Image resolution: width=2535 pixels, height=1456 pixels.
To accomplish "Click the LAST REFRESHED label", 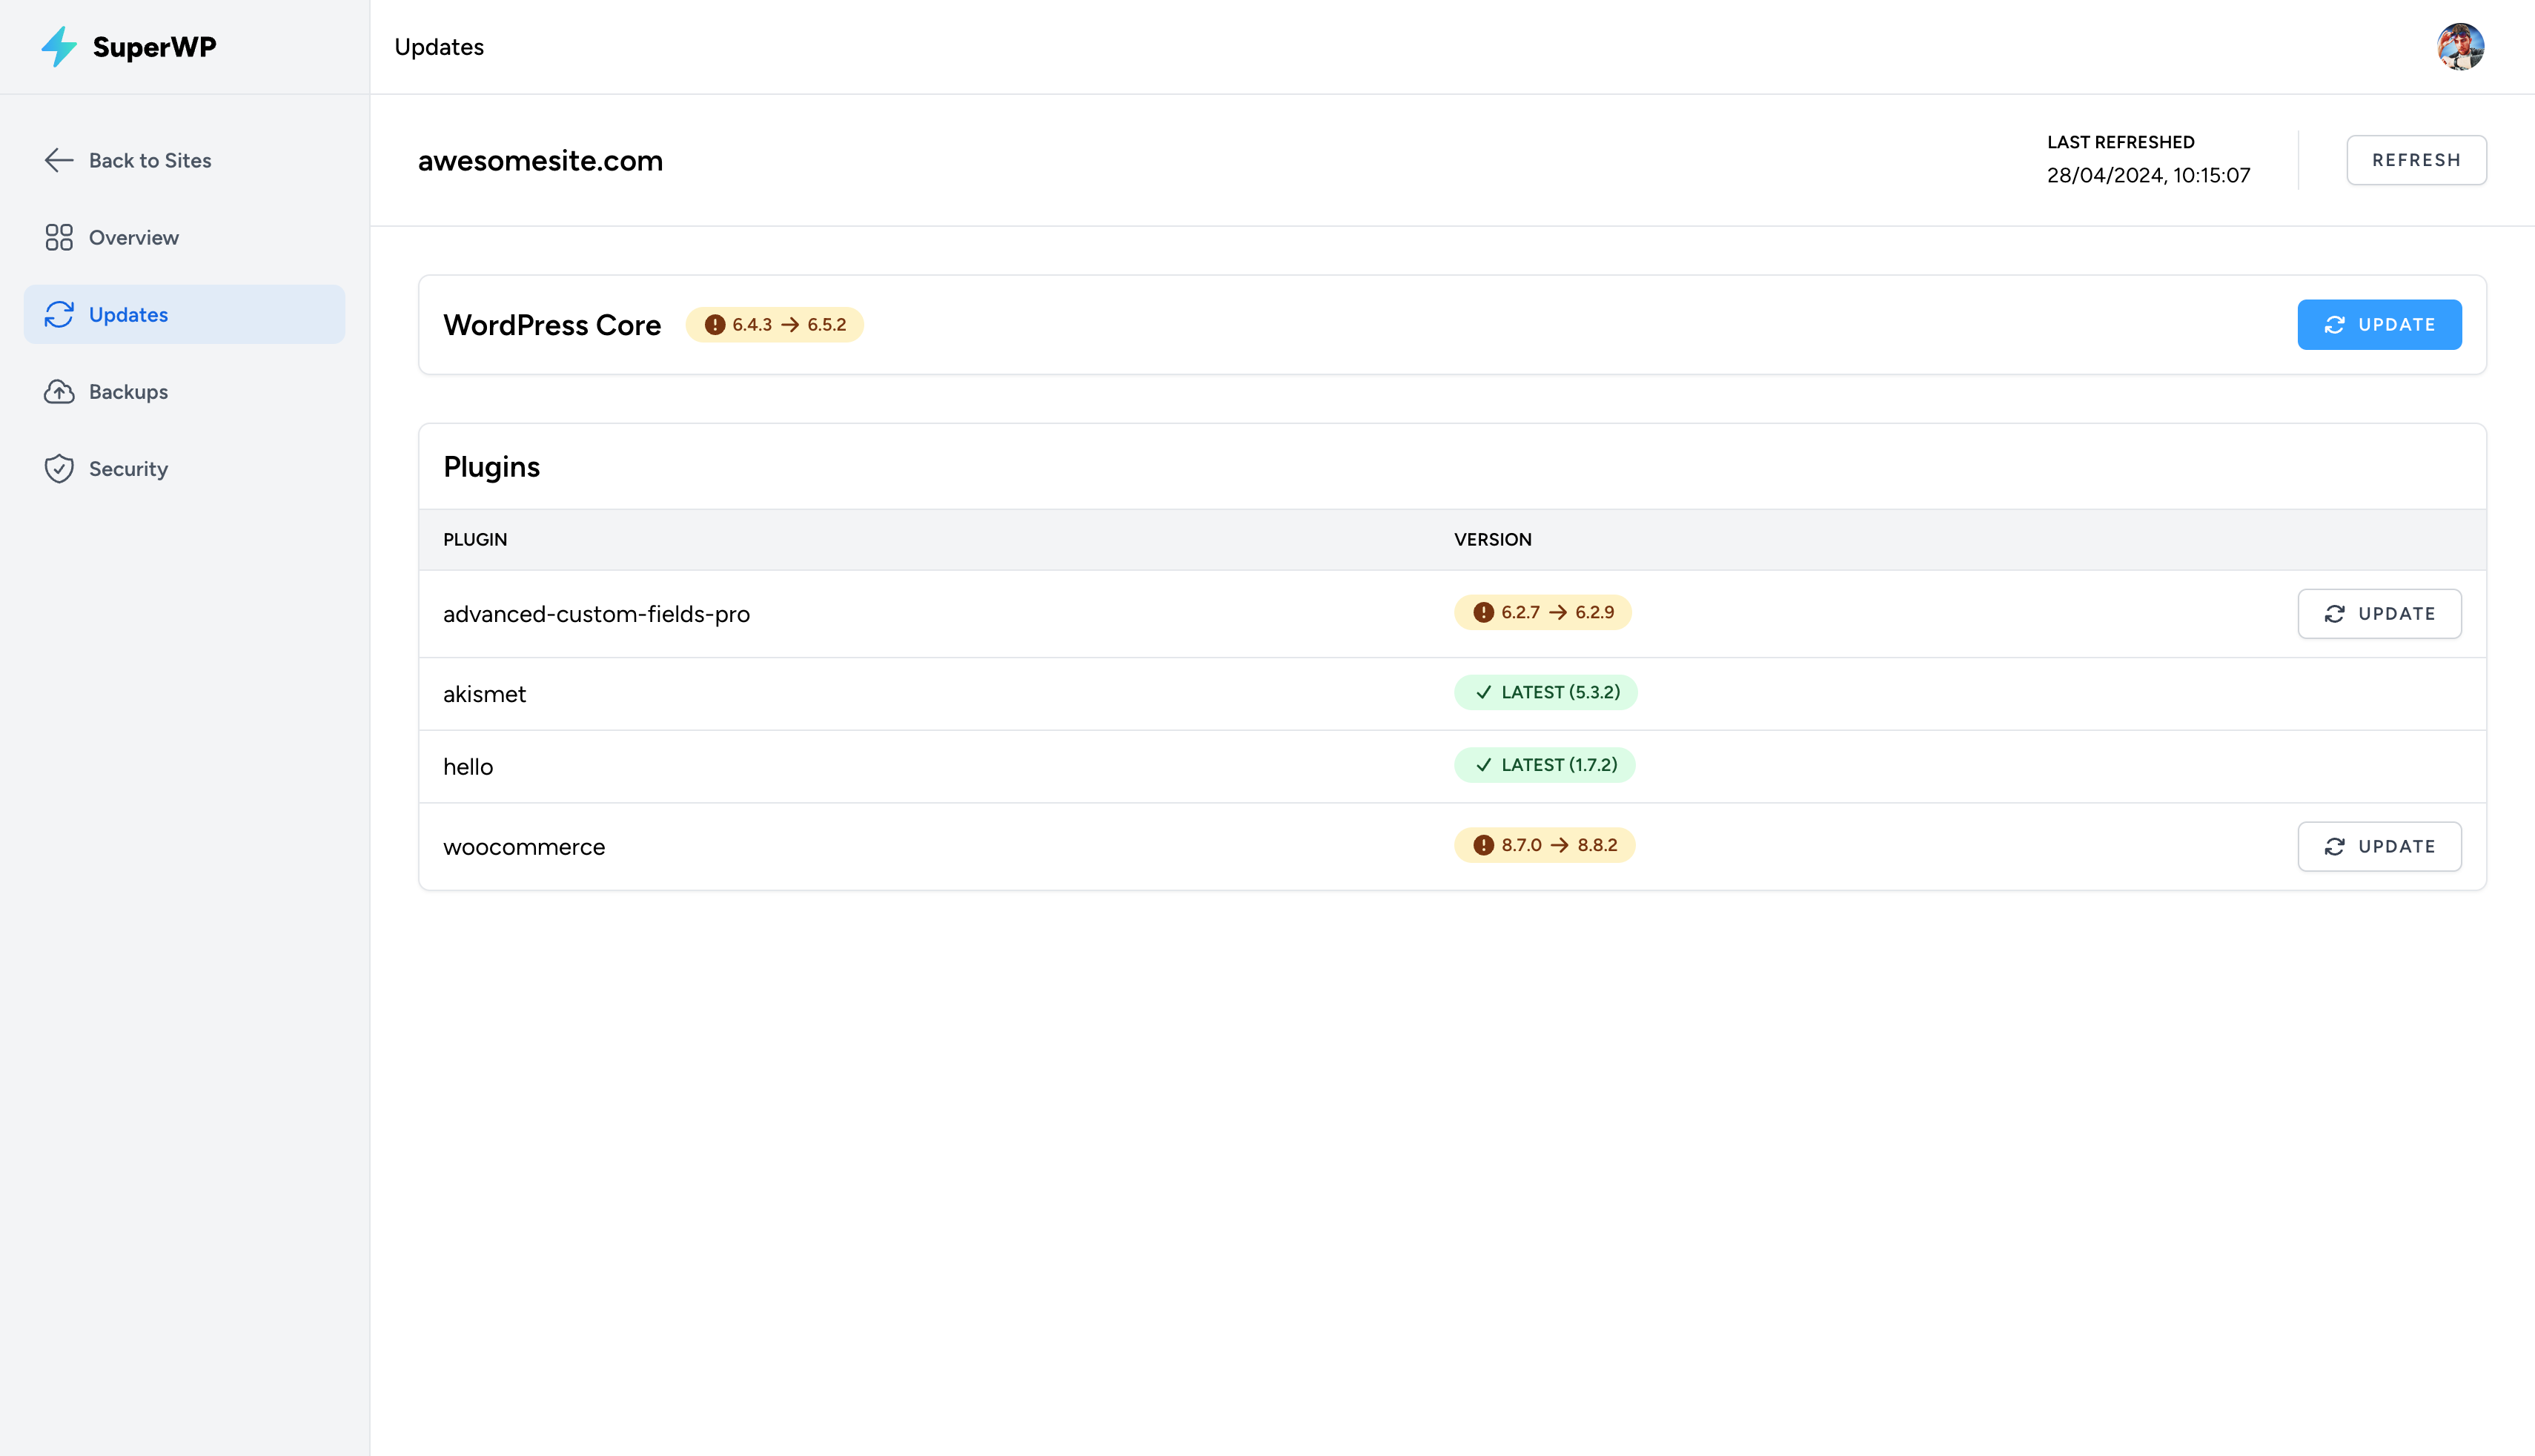I will pos(2120,142).
